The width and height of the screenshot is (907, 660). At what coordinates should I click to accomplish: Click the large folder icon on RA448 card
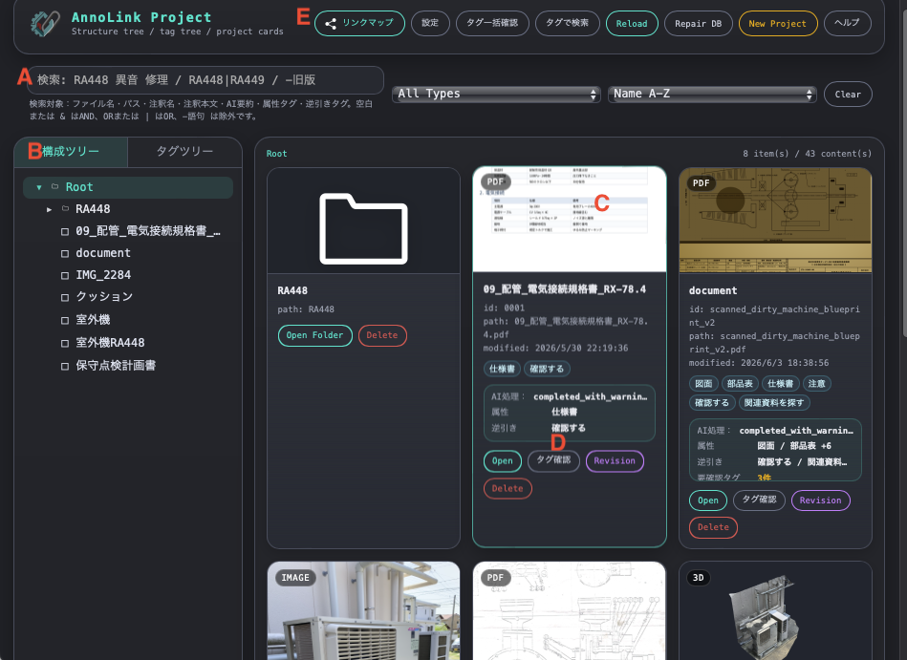click(x=363, y=228)
